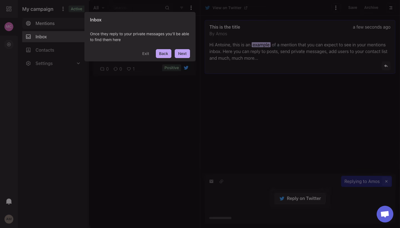Click the timestamp a few seconds ago
Screen dimensions: 400x228
tap(372, 27)
